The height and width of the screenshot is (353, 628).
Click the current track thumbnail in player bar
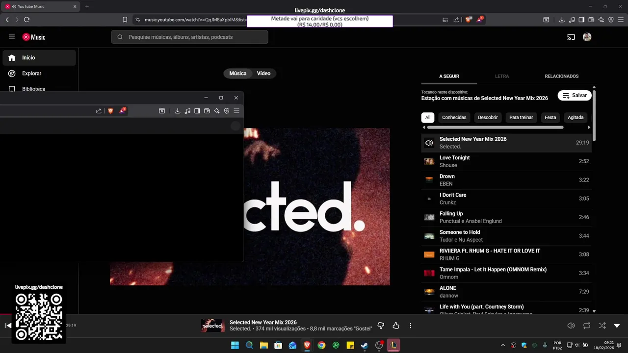213,326
